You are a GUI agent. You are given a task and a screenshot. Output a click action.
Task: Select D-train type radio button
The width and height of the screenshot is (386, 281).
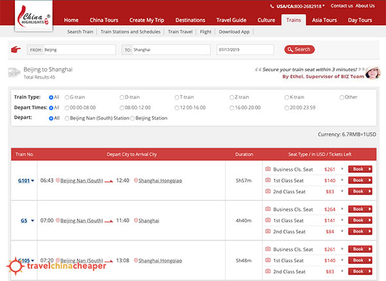(x=122, y=98)
